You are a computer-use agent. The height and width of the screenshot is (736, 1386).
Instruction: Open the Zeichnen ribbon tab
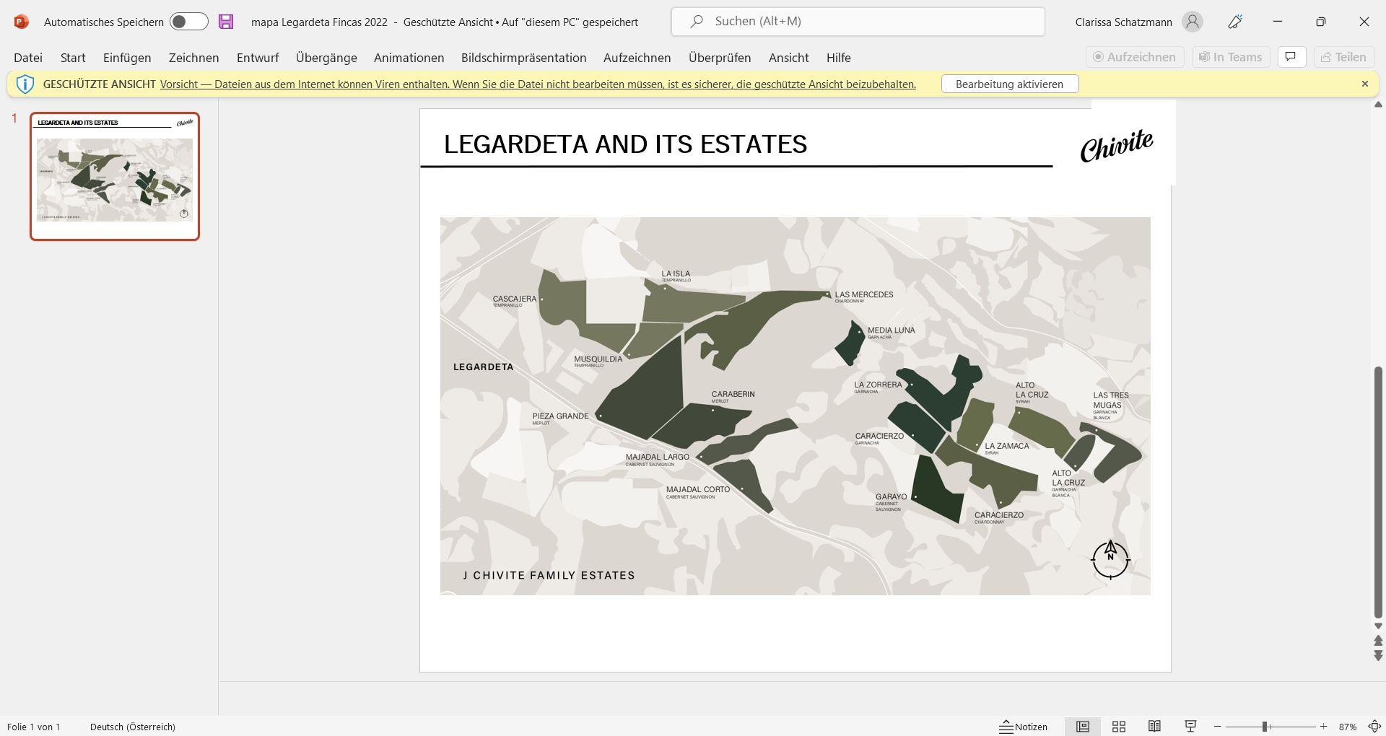(x=193, y=58)
